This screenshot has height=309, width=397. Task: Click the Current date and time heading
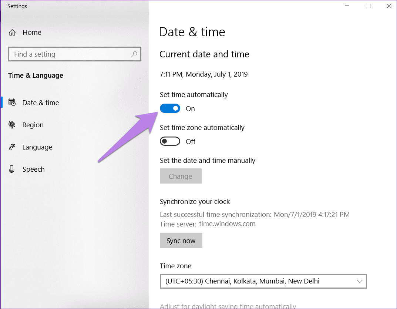204,54
